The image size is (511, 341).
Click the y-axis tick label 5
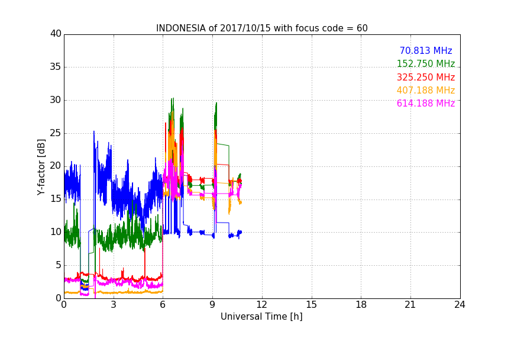(59, 265)
